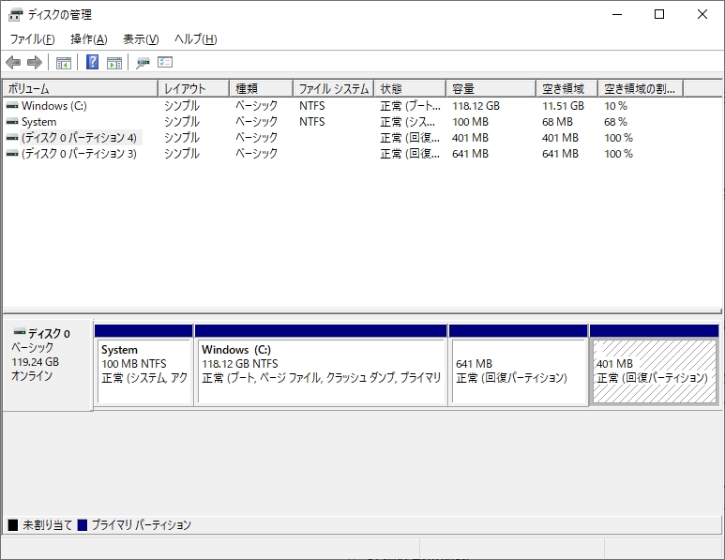Select the 641 MB recovery partition block
The image size is (725, 560).
(519, 365)
